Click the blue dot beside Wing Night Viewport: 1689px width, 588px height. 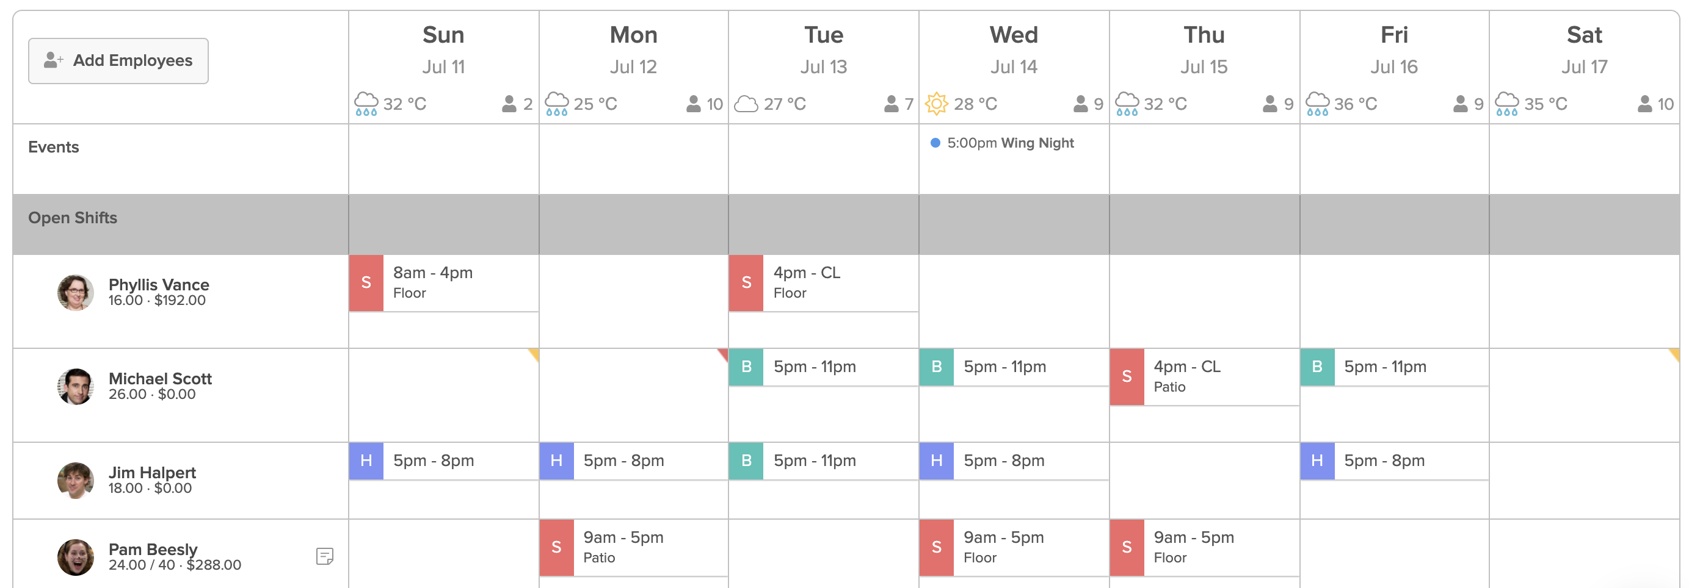click(x=935, y=143)
